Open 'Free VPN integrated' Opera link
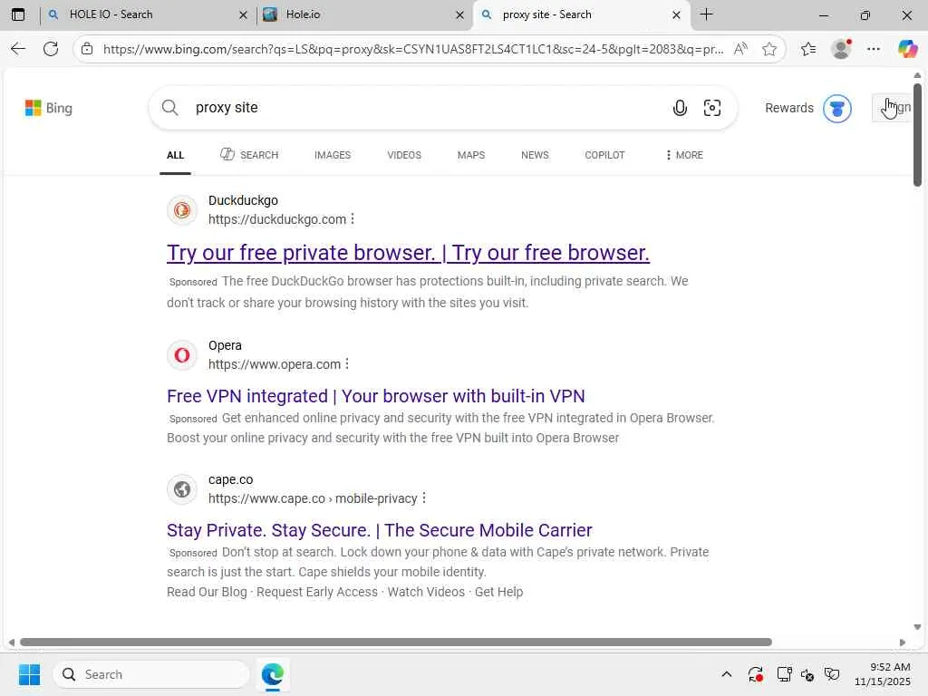 pos(376,396)
